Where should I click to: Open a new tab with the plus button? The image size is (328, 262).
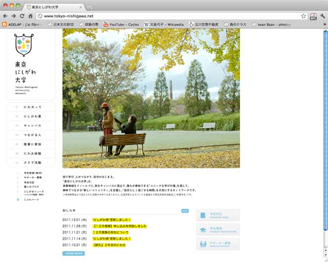click(x=89, y=7)
